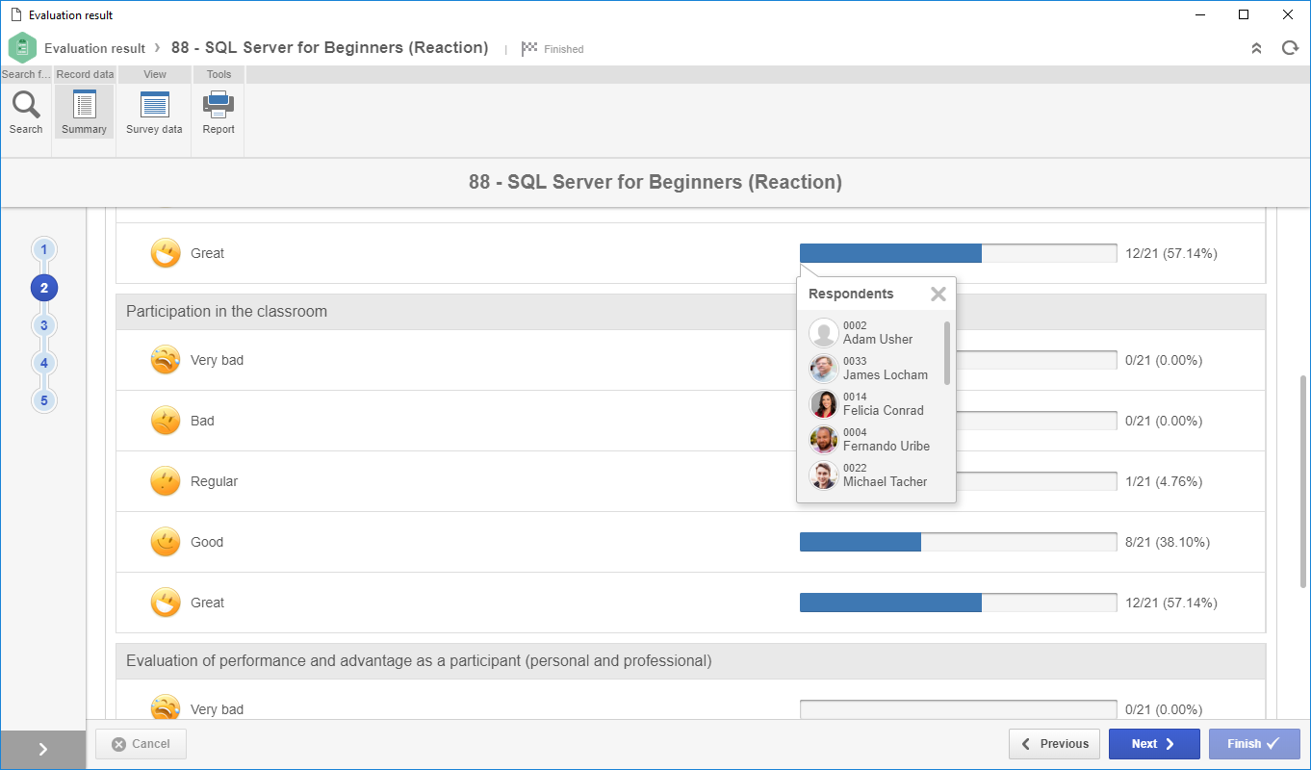Collapse the header with the double chevron icon
The width and height of the screenshot is (1311, 770).
tap(1256, 48)
